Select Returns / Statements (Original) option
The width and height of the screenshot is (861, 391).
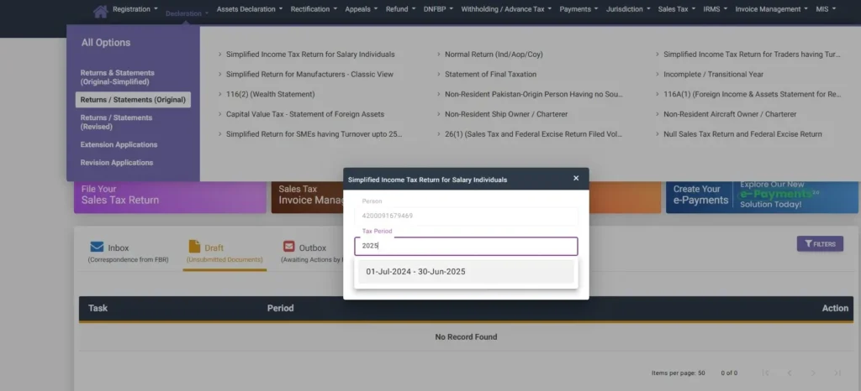(133, 100)
